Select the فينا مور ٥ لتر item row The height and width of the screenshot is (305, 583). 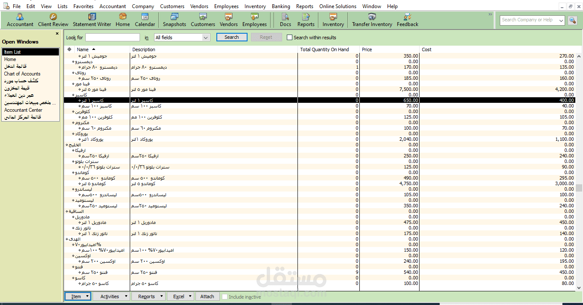320,89
